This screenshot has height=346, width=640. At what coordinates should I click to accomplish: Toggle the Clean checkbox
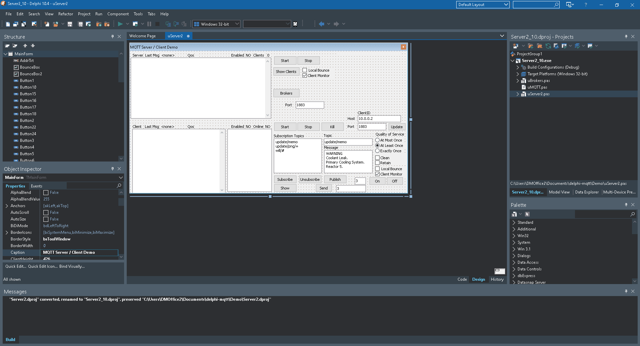click(378, 158)
